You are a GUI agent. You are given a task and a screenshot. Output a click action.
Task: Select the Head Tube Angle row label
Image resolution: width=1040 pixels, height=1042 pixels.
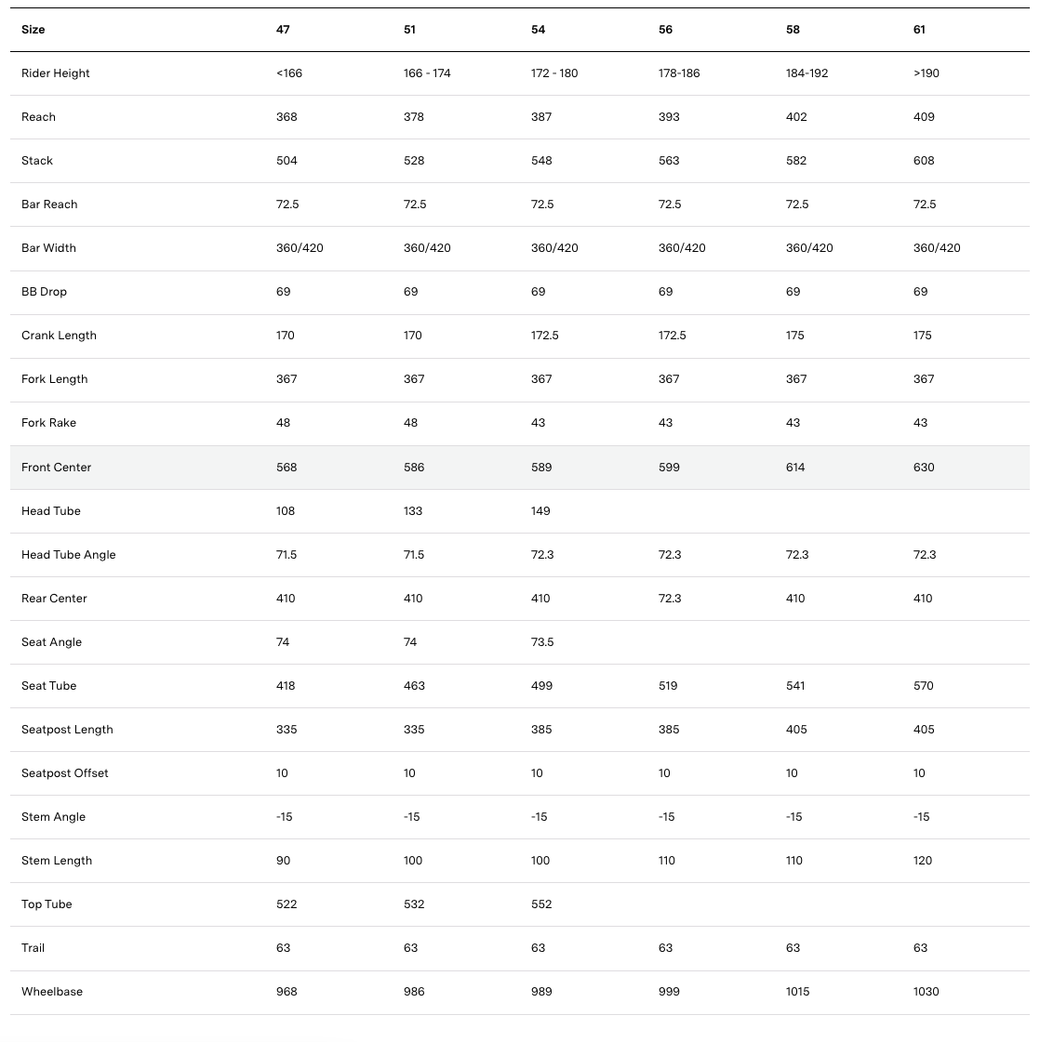coord(69,555)
